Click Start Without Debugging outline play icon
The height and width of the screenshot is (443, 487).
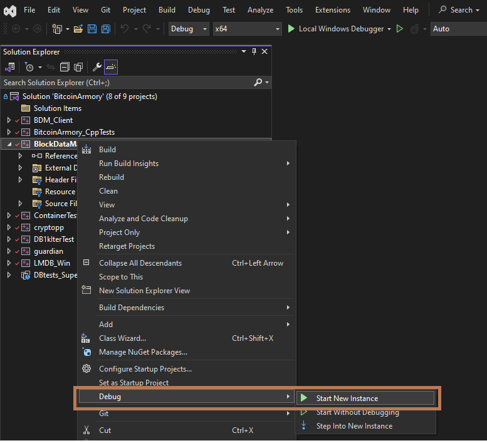400,29
